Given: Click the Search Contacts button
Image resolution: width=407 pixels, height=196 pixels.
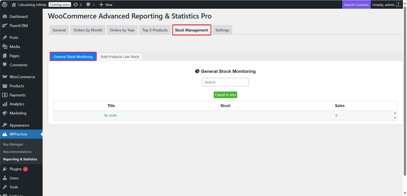Looking at the screenshot, I should [x=357, y=5].
